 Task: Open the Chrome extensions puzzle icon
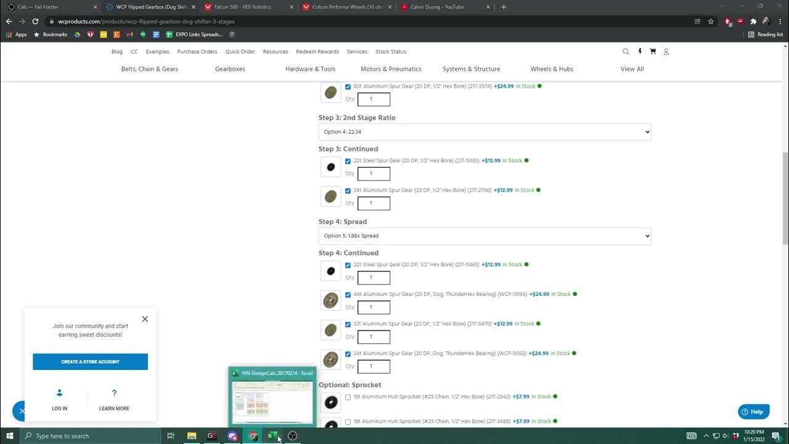(x=753, y=21)
